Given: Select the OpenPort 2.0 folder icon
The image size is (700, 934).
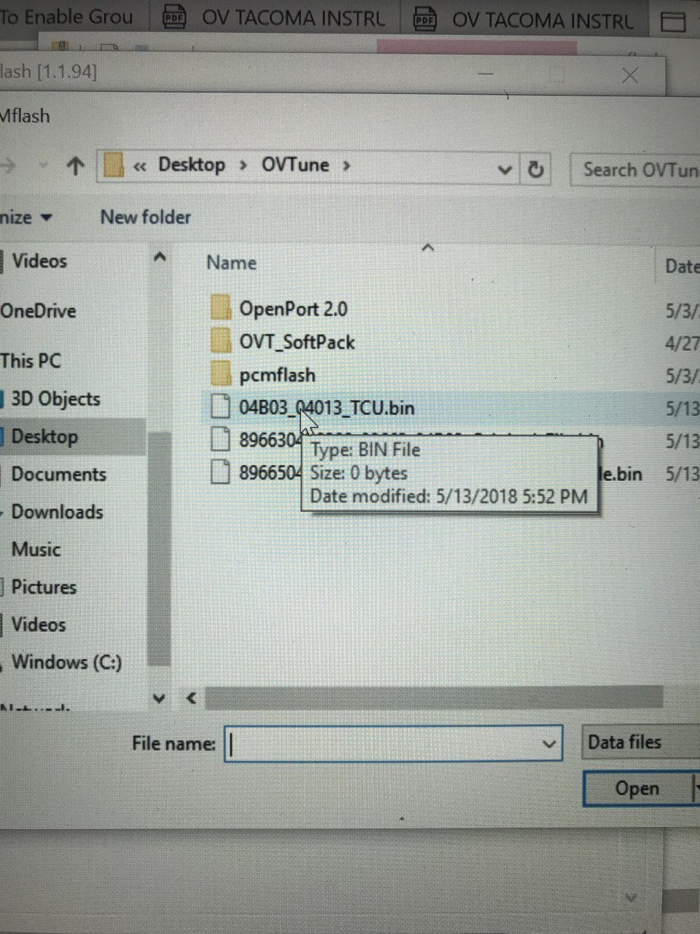Looking at the screenshot, I should (221, 307).
